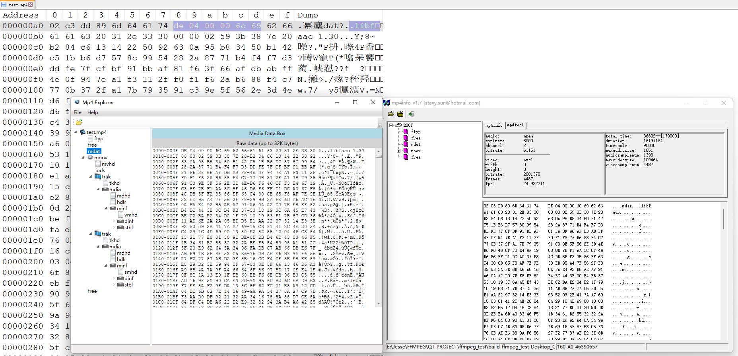Screen dimensions: 738x356
Task: Collapse the moov node in Mp4 Explorer
Action: (x=84, y=157)
